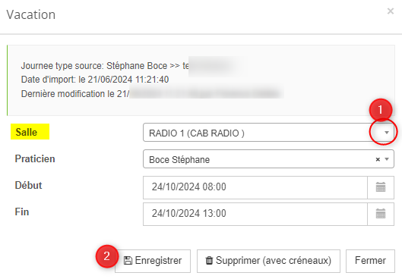Expand the Salle dropdown arrow
Screen dimensions: 402x279
click(386, 133)
